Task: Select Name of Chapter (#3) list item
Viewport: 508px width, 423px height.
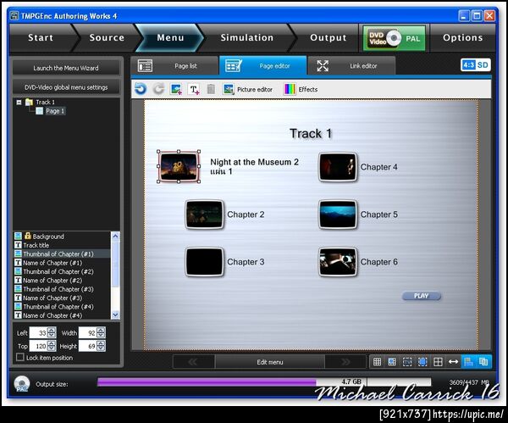Action: pos(62,298)
